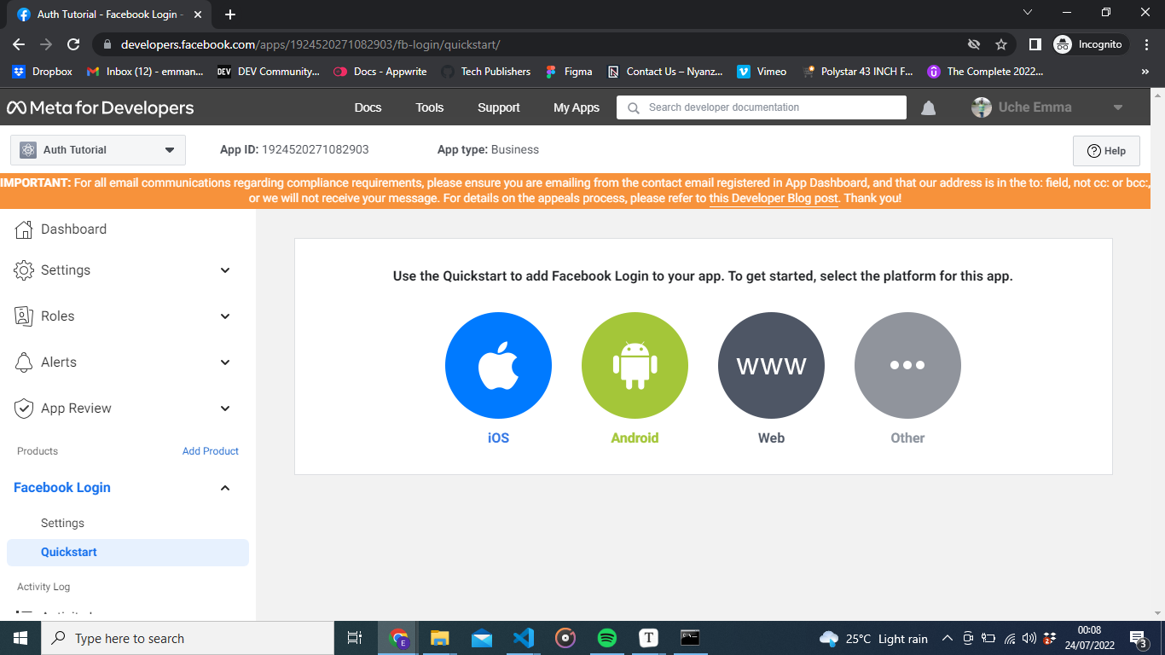Go back using browser back arrow
The height and width of the screenshot is (655, 1165).
(19, 44)
